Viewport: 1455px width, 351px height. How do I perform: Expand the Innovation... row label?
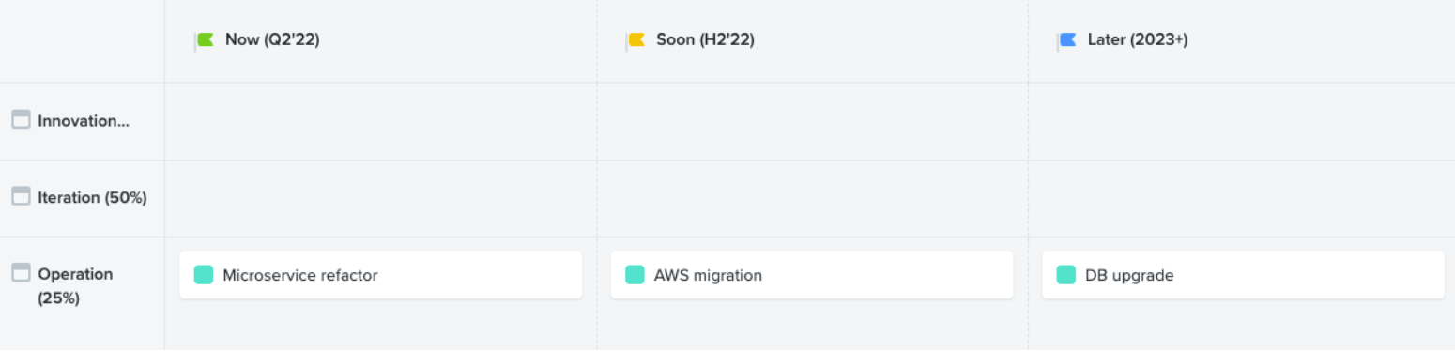pos(84,121)
